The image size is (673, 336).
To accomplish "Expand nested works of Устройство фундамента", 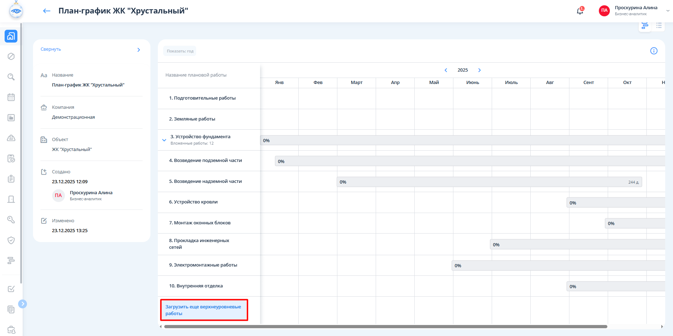I will [164, 140].
